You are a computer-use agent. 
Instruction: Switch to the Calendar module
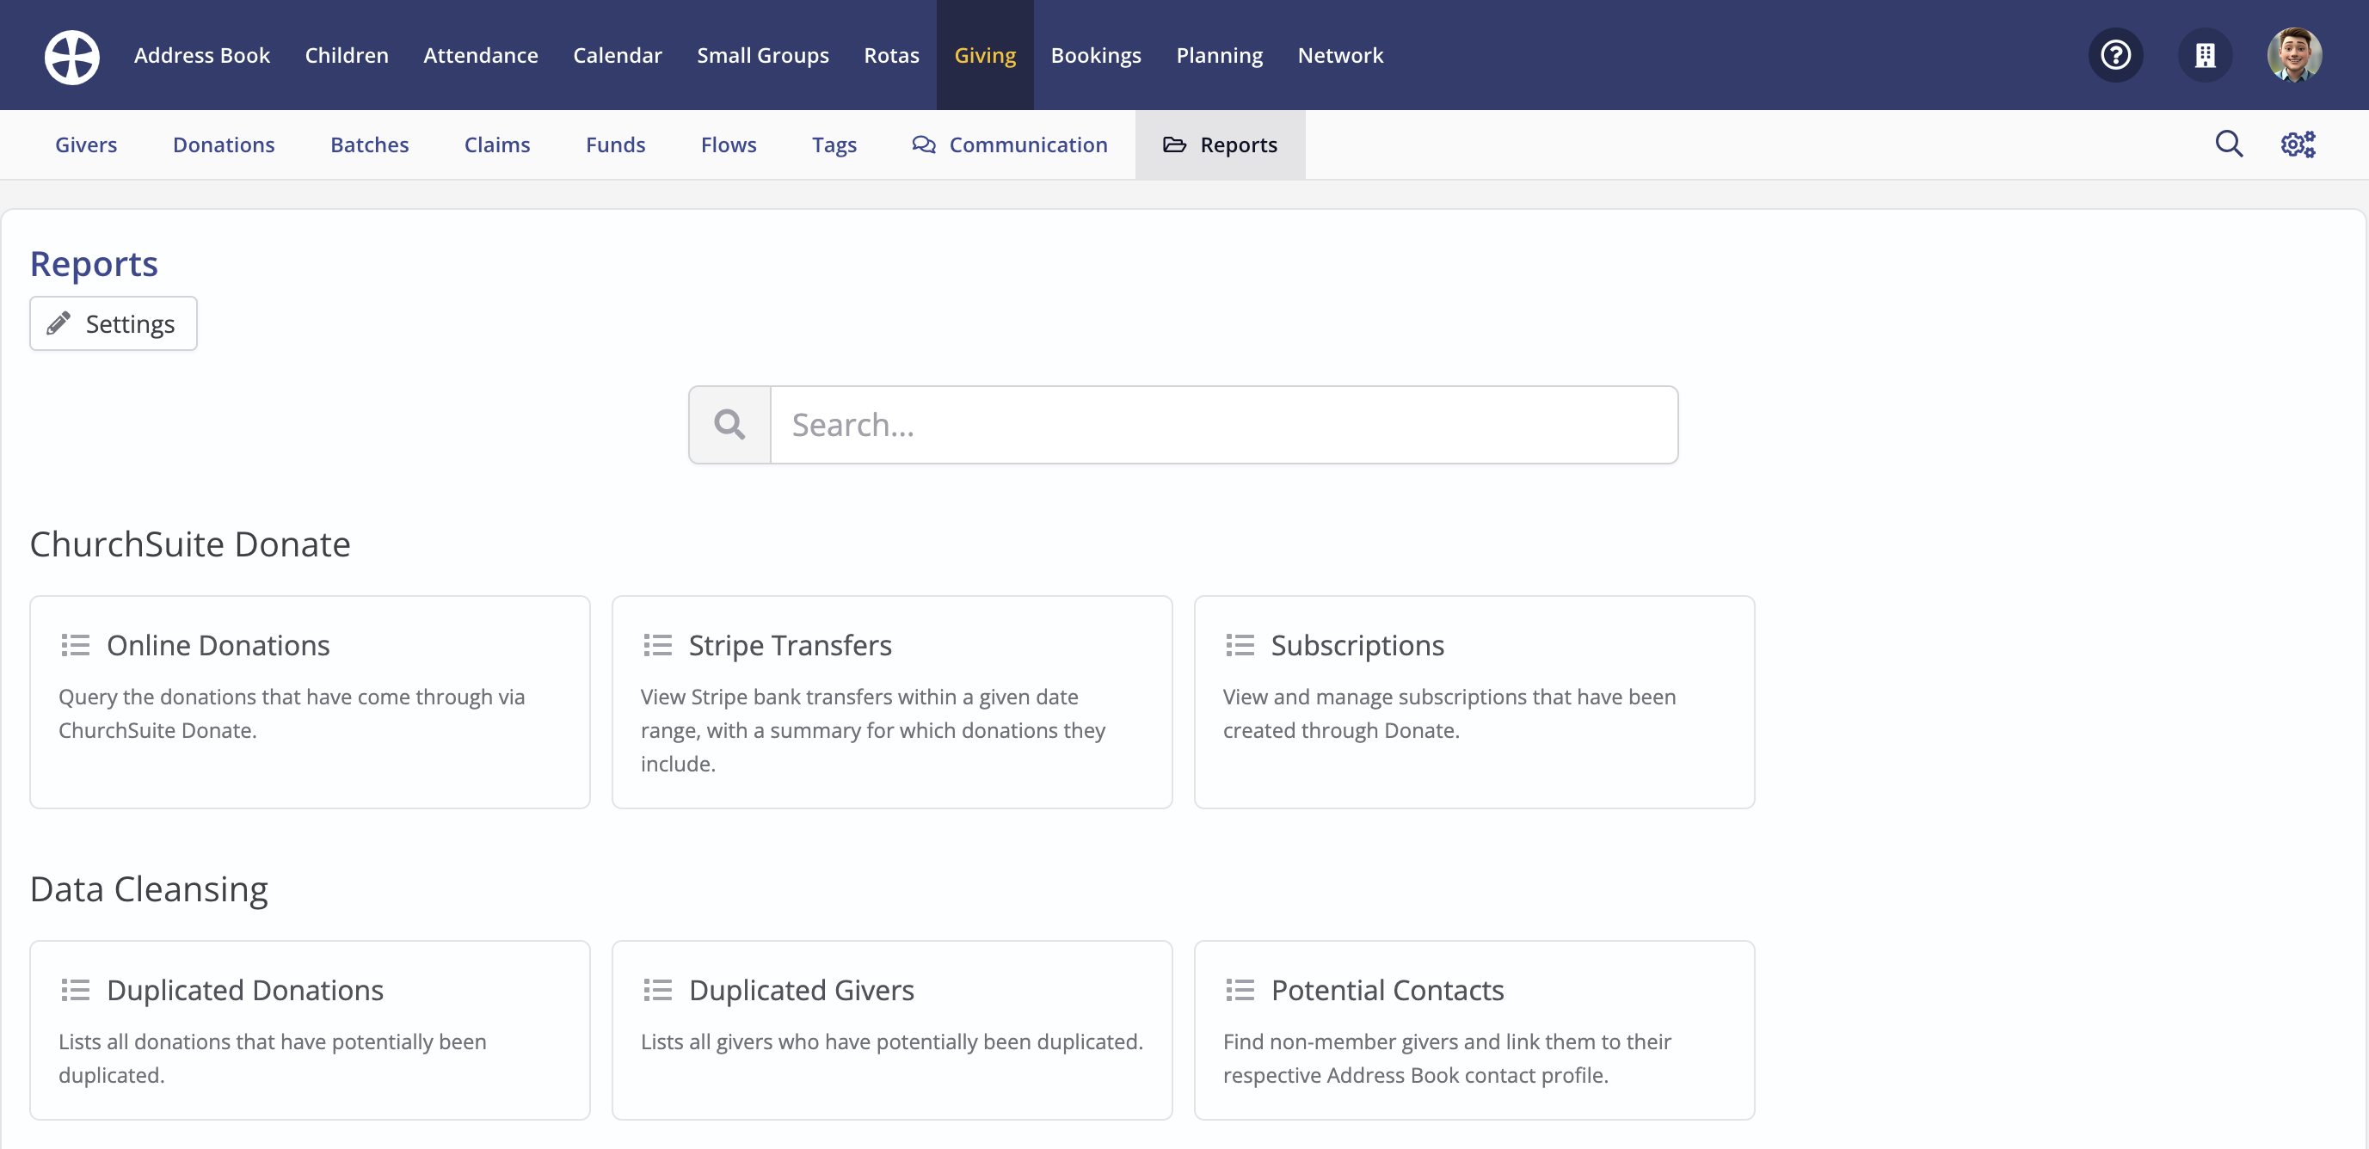617,55
